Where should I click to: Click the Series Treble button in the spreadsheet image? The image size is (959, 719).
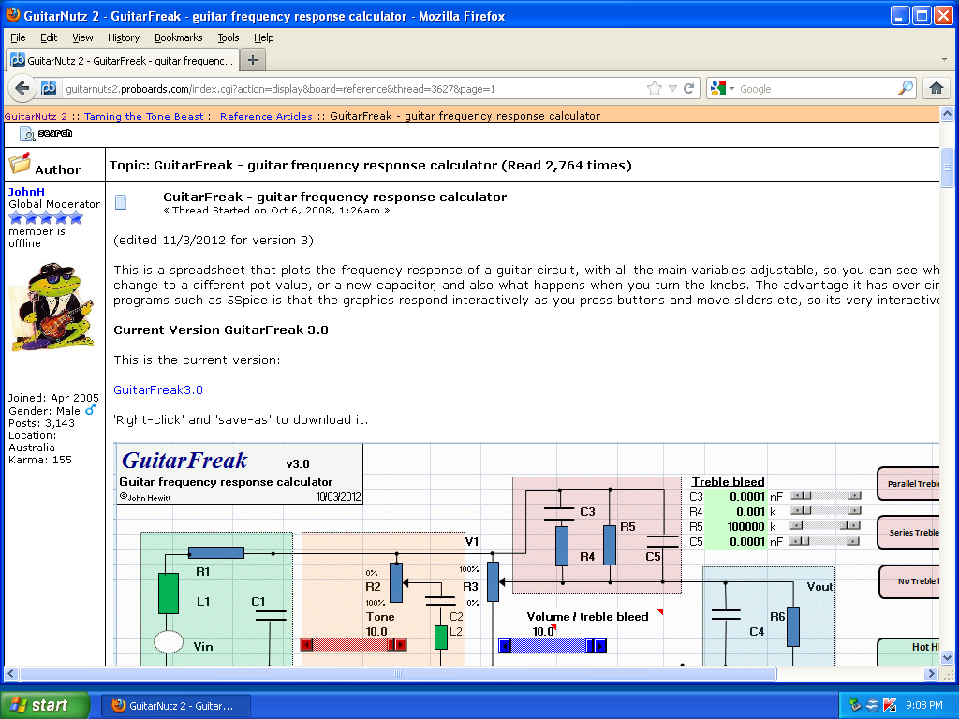(908, 532)
